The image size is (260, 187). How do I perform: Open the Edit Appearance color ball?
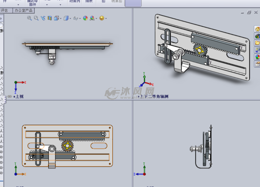click(x=85, y=18)
